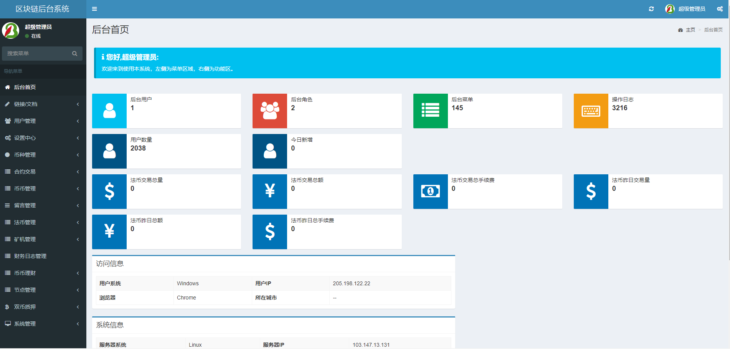Click the green 后台菜单 list icon
730x349 pixels.
coord(430,111)
